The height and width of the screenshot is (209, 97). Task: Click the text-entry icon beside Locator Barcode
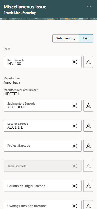click(88, 126)
